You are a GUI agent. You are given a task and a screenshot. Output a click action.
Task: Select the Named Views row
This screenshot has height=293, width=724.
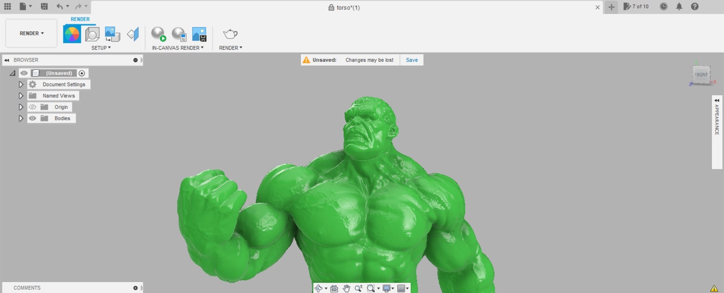53,96
